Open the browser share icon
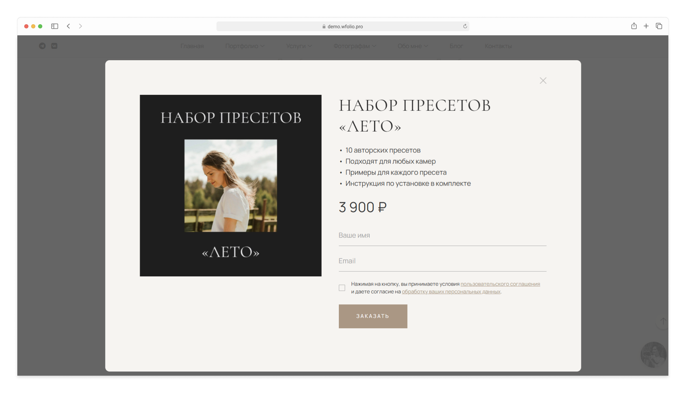 634,26
